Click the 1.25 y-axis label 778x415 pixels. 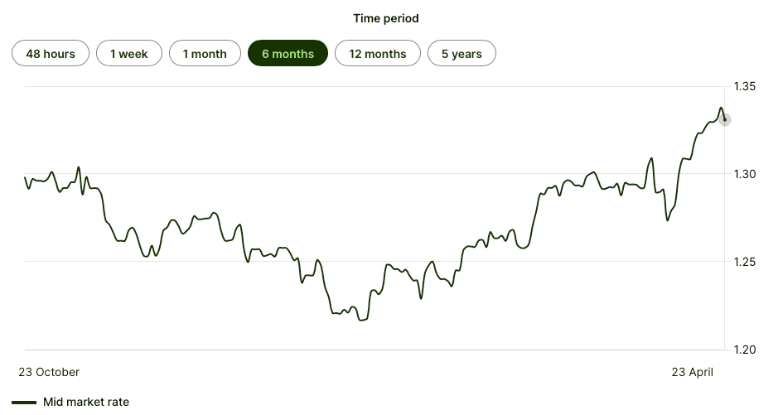(x=744, y=262)
